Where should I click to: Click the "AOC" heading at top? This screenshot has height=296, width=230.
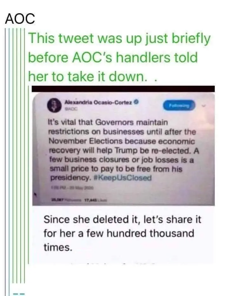20,19
